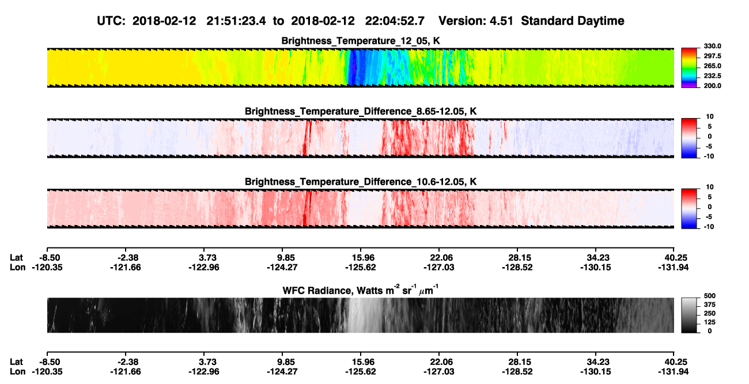Click the Version: 4.51 Standard Daytime text

(531, 21)
